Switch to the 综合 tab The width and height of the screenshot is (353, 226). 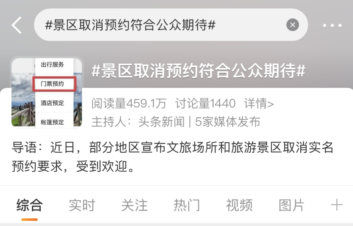29,205
